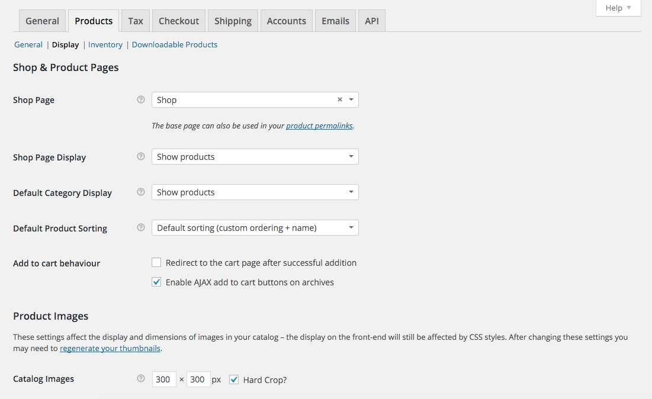Open Default Product Sorting dropdown
The image size is (652, 399).
tap(255, 228)
